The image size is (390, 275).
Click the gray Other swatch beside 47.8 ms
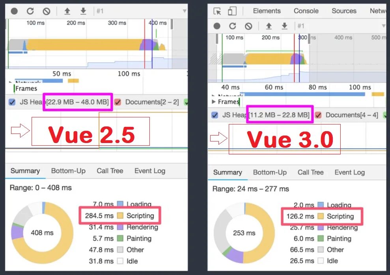coord(120,250)
